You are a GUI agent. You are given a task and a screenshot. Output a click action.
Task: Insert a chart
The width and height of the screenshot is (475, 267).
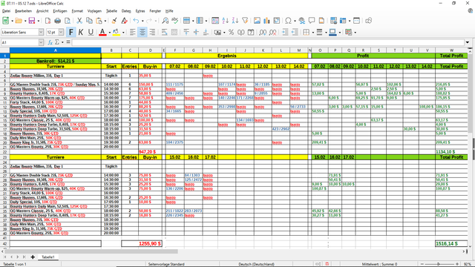coord(266,21)
